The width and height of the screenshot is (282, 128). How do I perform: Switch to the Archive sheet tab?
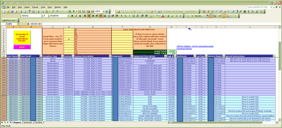click(38, 122)
